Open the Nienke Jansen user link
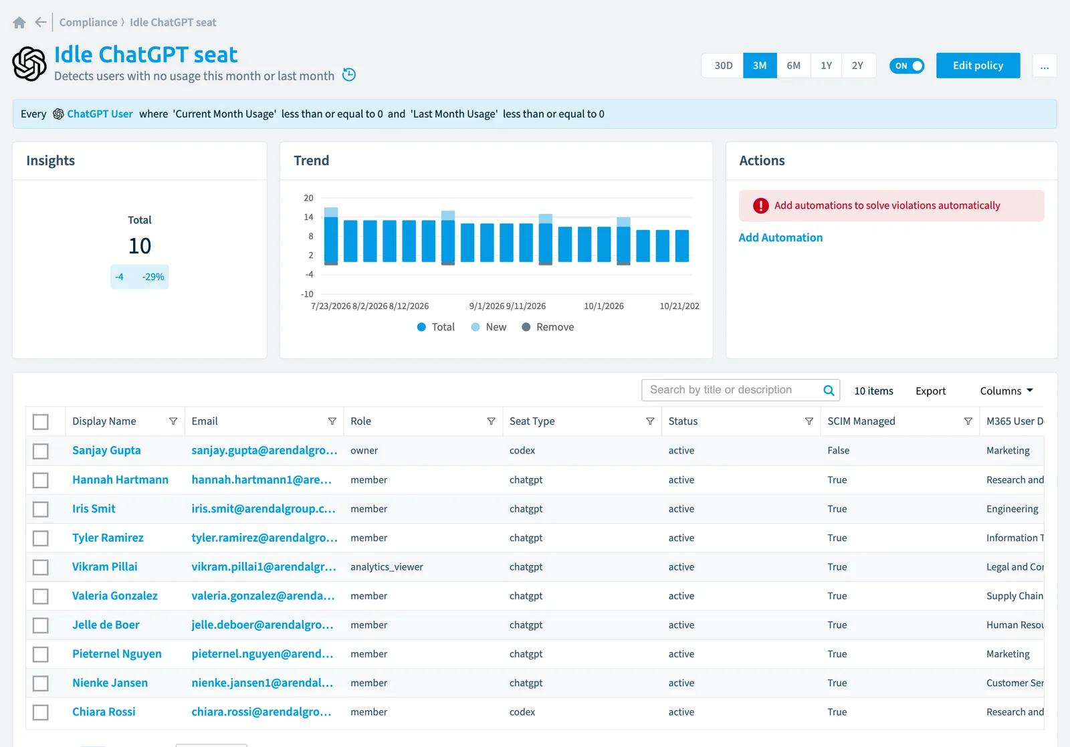This screenshot has height=747, width=1070. pyautogui.click(x=110, y=683)
